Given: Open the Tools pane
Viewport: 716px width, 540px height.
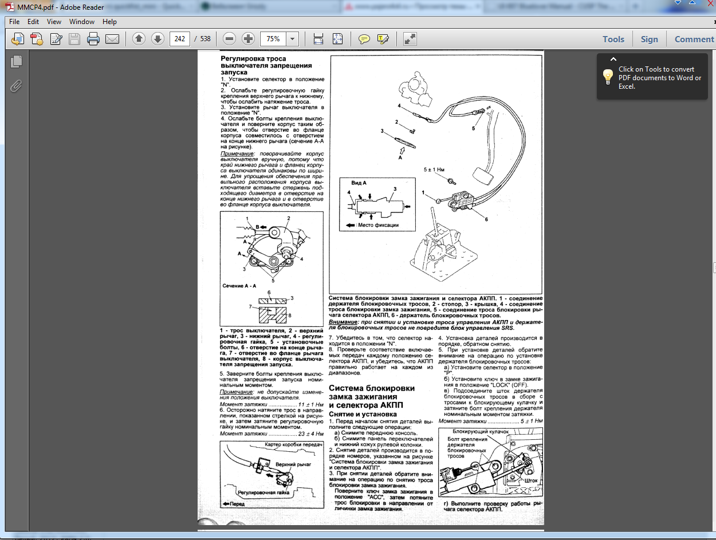Looking at the screenshot, I should pos(613,39).
